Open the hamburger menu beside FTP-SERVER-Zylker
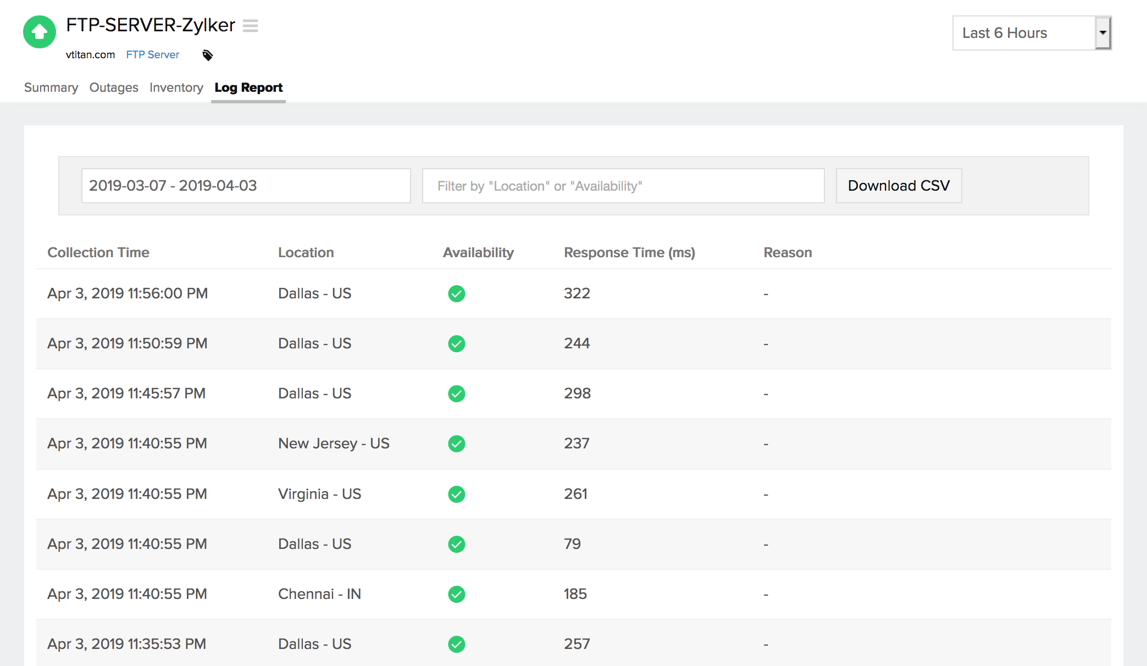This screenshot has height=666, width=1147. coord(251,26)
